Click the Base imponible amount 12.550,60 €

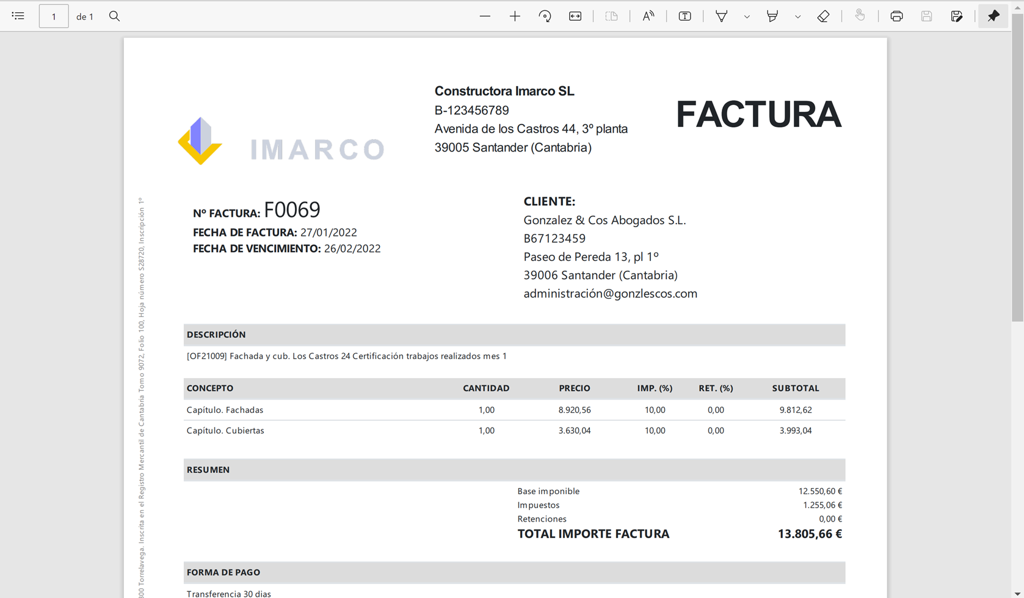pyautogui.click(x=820, y=491)
